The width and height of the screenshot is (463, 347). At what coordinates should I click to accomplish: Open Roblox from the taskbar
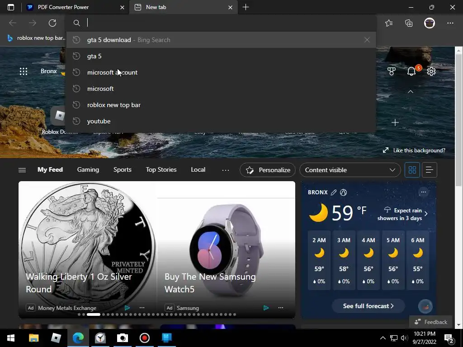[x=56, y=338]
